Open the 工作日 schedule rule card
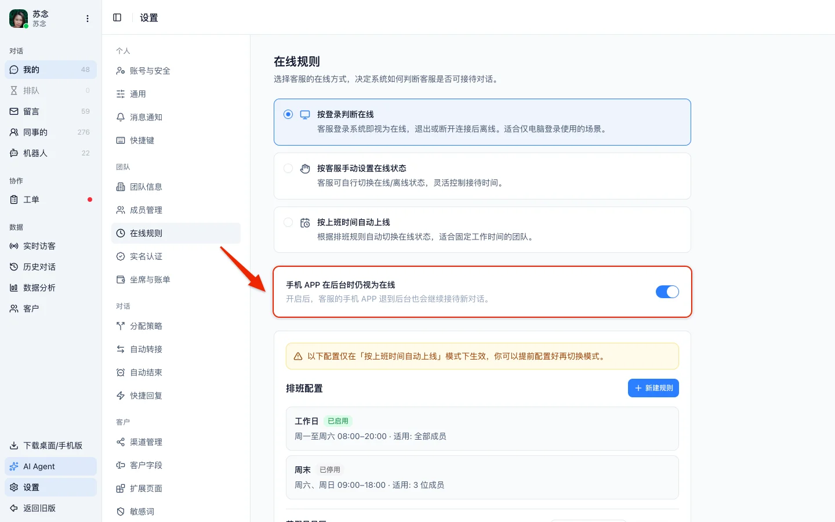The height and width of the screenshot is (522, 835). [x=482, y=429]
